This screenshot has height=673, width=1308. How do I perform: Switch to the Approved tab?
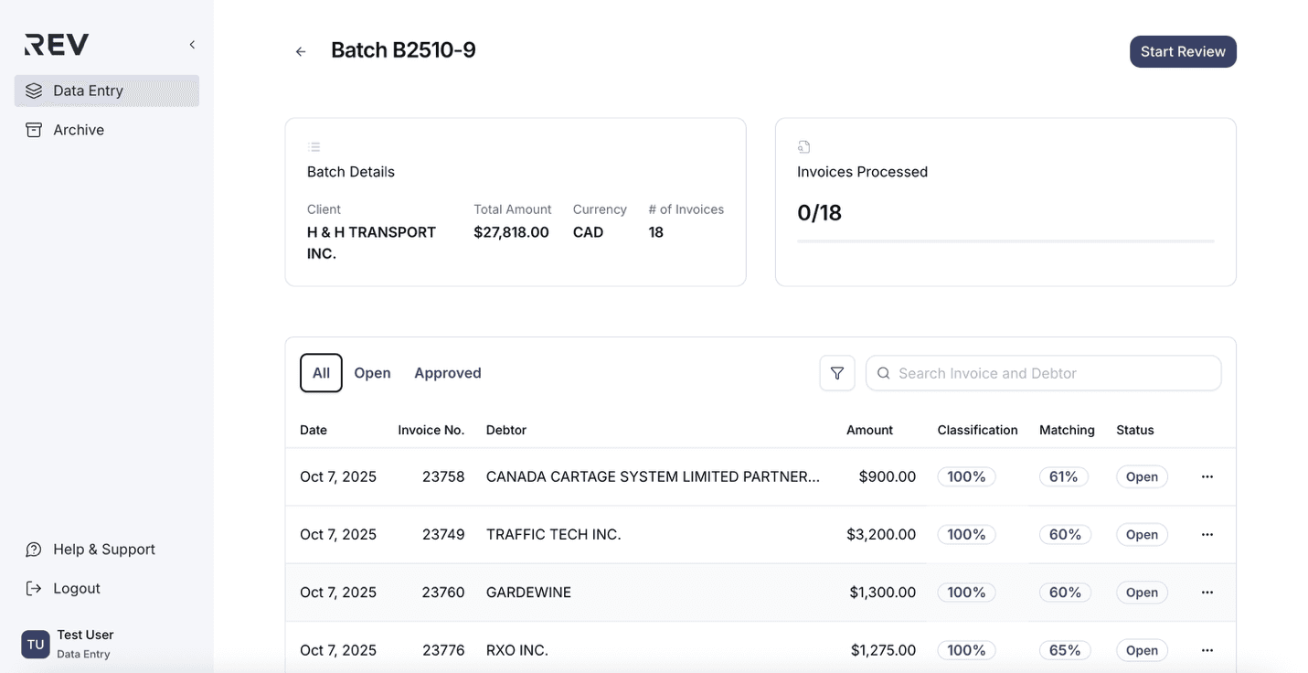447,373
